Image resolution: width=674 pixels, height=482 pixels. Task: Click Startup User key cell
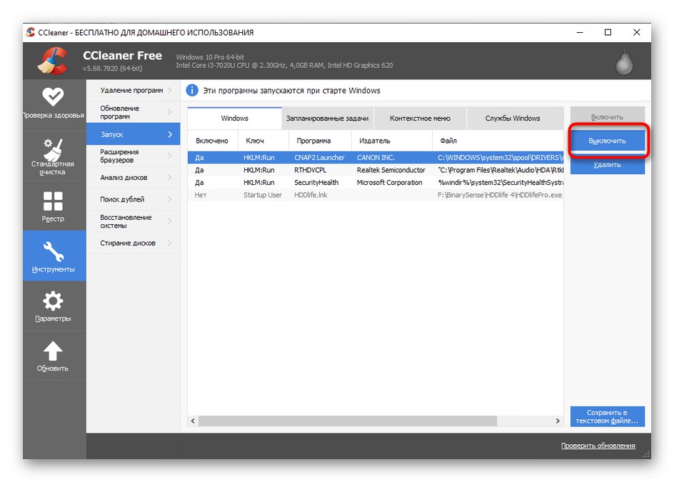tap(263, 195)
